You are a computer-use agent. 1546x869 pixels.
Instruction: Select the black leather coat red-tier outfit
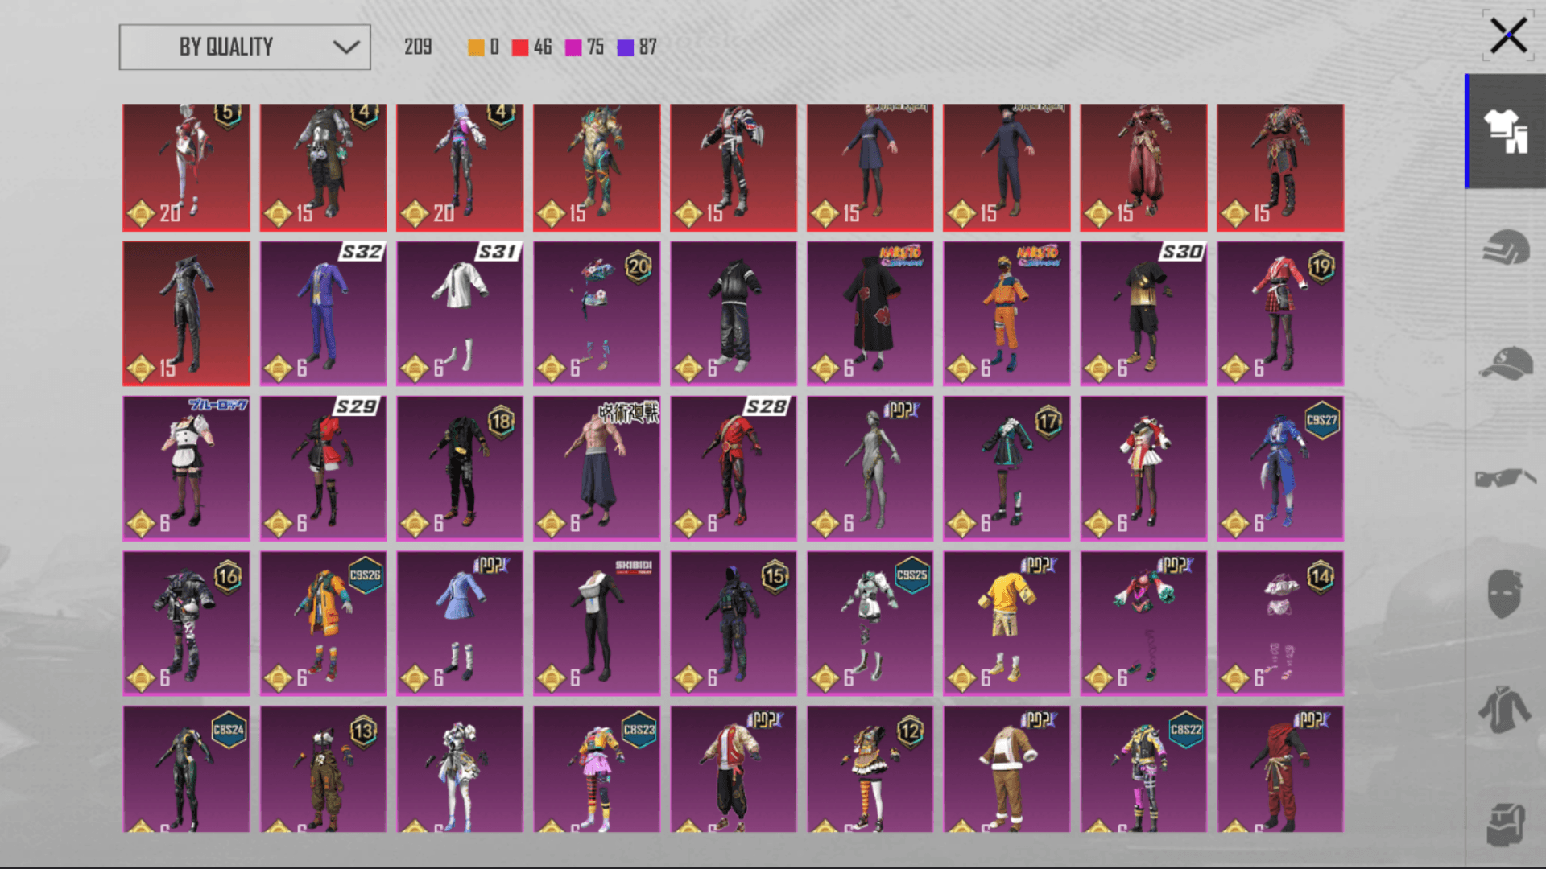click(x=186, y=313)
